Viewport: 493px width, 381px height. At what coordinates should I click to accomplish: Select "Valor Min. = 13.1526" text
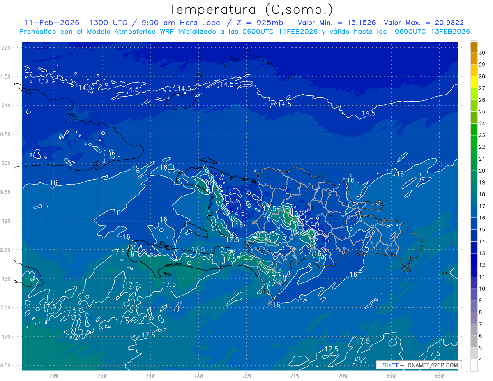337,23
